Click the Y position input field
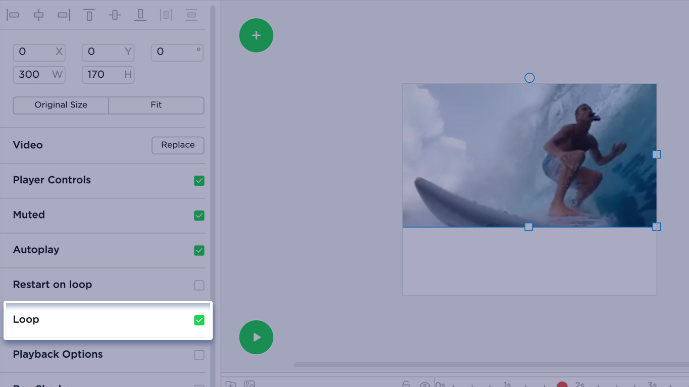The image size is (689, 387). tap(108, 52)
